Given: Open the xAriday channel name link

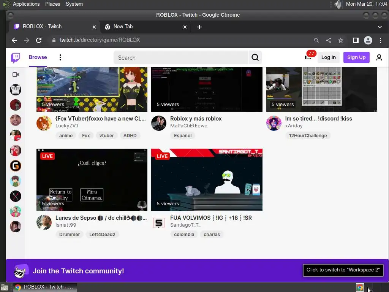Looking at the screenshot, I should 294,125.
